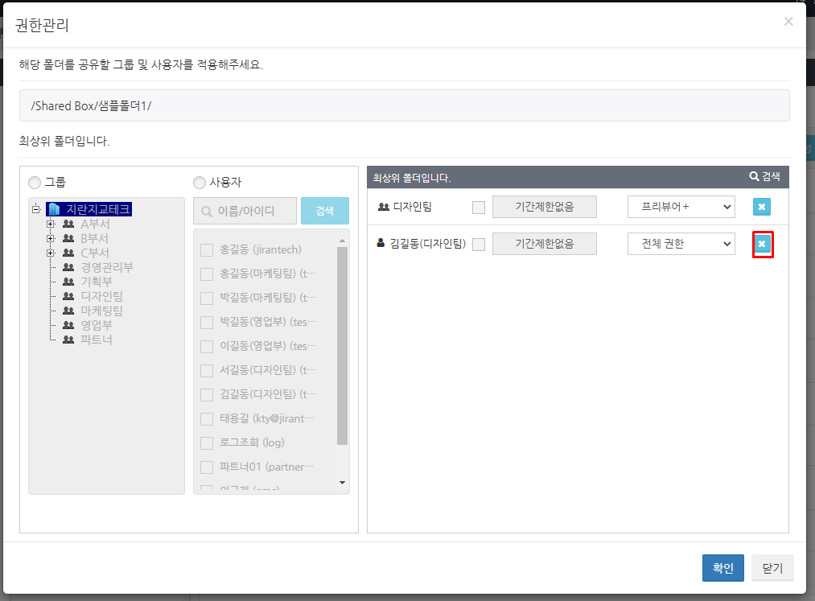Tick the checkbox in 김길동(디자인팀) permission row
This screenshot has height=601, width=815.
coord(479,245)
